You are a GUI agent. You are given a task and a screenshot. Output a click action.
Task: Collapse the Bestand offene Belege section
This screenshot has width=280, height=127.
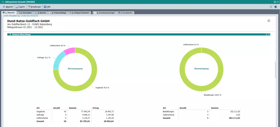(x=10, y=34)
